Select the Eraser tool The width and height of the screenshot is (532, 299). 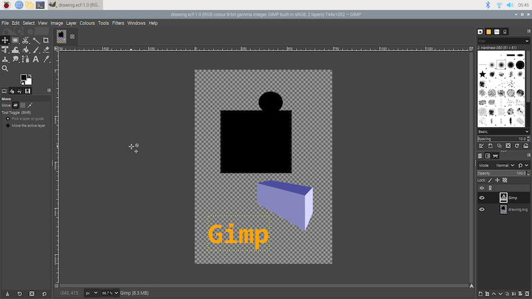click(46, 50)
